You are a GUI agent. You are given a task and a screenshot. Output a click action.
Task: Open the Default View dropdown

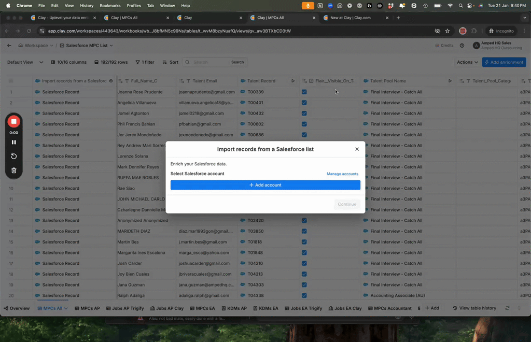coord(25,62)
